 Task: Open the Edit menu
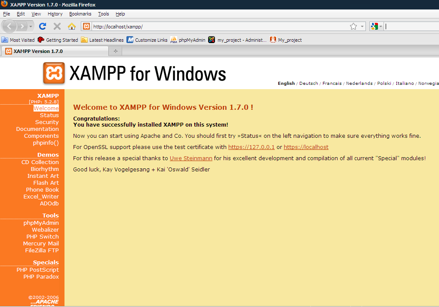(21, 14)
